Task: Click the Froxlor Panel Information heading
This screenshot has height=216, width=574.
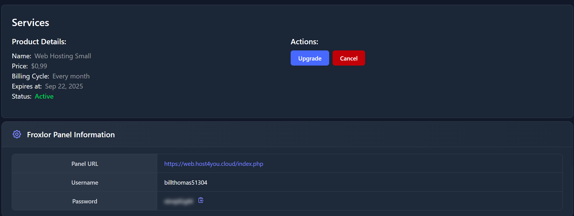Action: click(x=71, y=135)
